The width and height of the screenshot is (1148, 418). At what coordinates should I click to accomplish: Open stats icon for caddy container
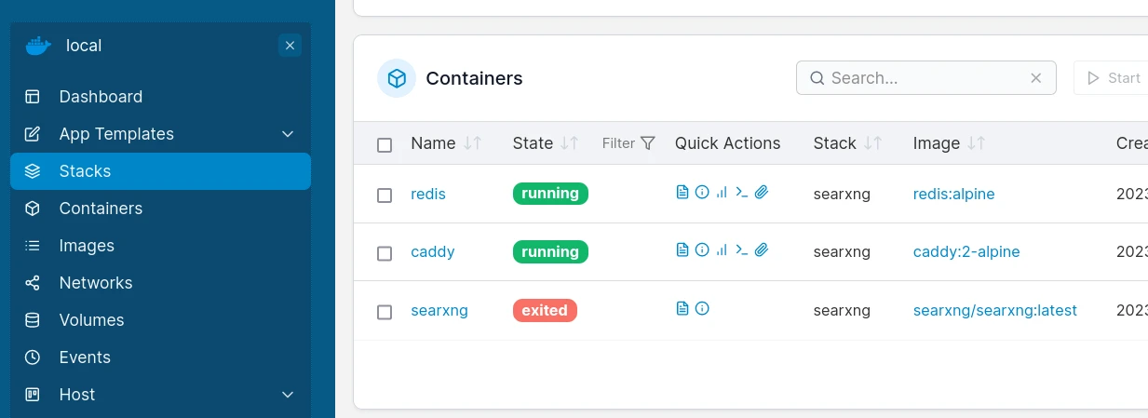pos(723,250)
